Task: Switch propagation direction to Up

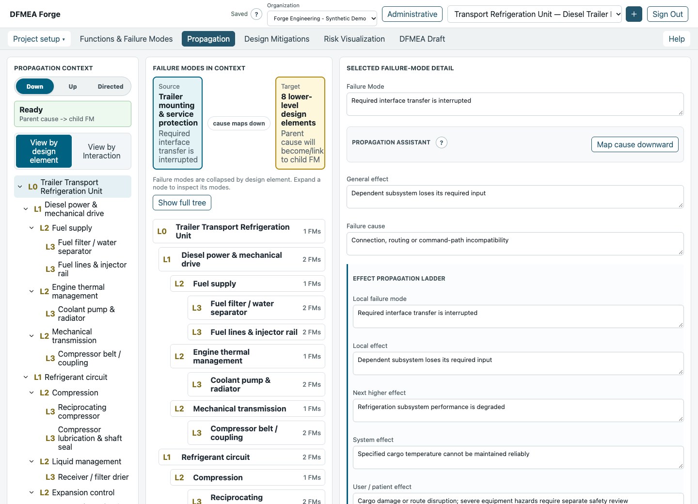Action: 73,86
